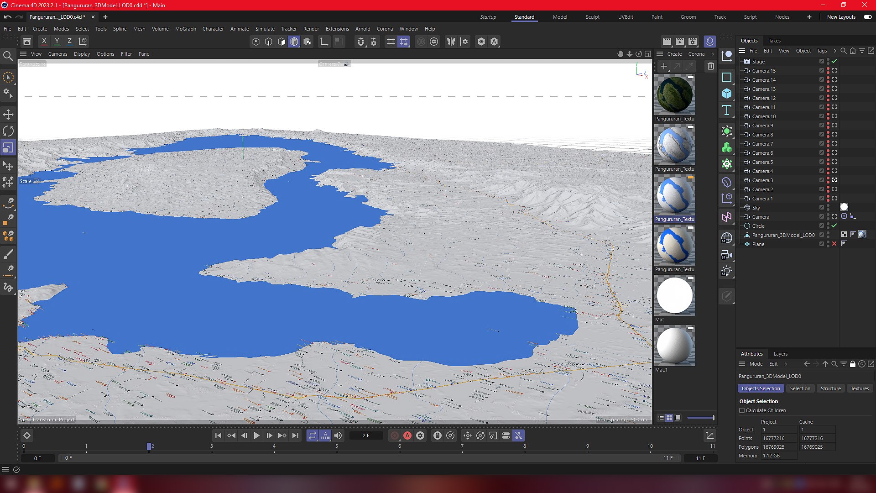
Task: Open viewport Display menu
Action: pos(82,54)
